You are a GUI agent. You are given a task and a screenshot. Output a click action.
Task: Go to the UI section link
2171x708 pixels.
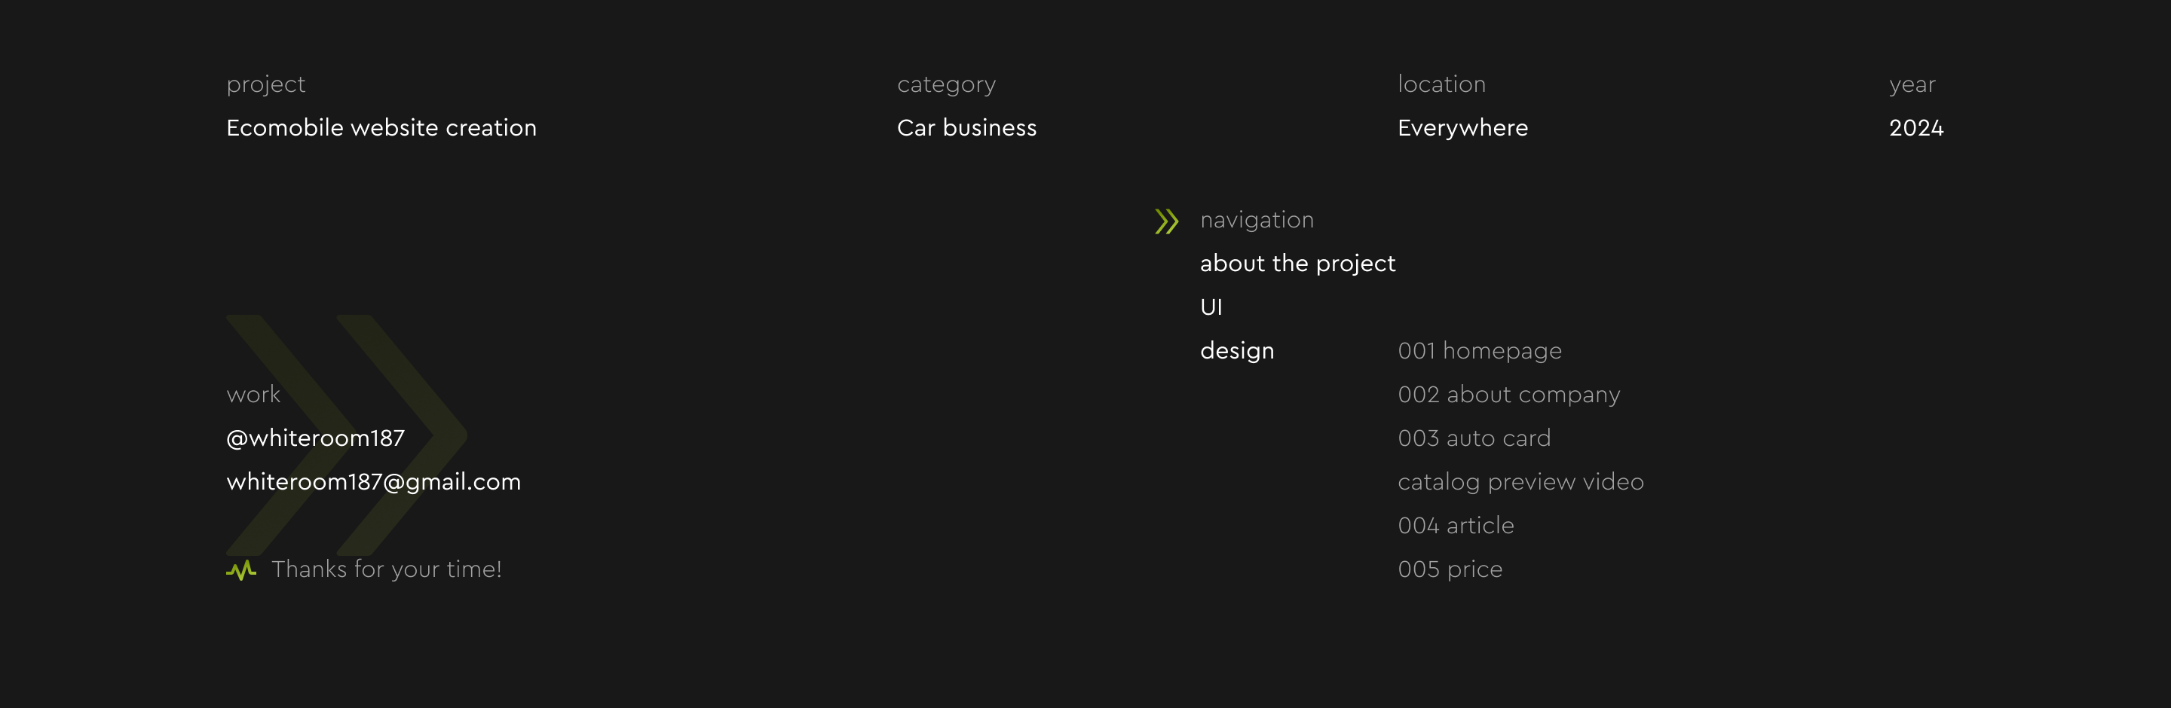(1211, 307)
